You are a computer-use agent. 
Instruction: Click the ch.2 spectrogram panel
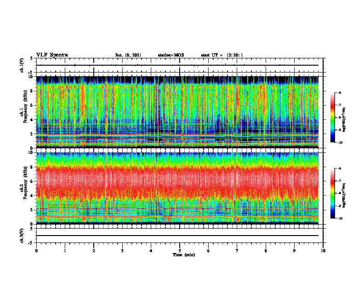(177, 188)
